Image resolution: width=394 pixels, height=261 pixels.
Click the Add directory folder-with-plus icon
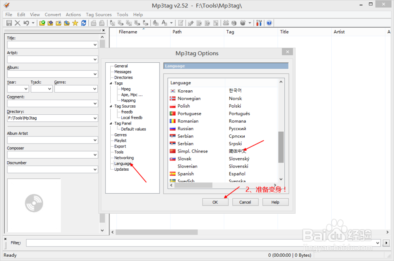[x=50, y=23]
